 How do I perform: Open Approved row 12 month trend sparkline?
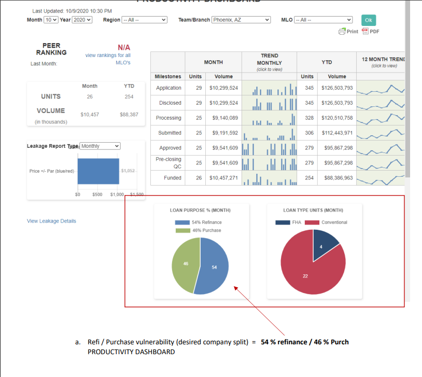[x=381, y=148]
